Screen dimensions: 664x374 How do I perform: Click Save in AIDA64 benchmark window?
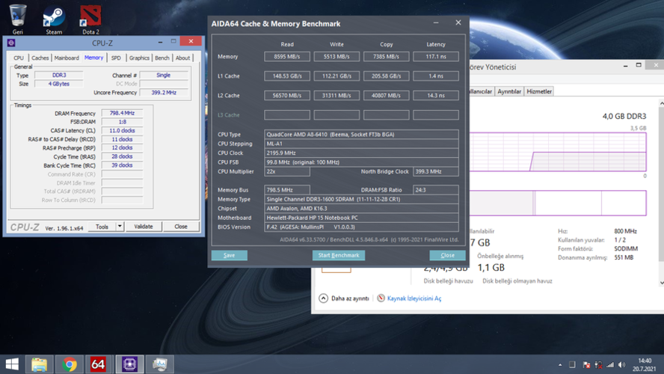tap(229, 255)
